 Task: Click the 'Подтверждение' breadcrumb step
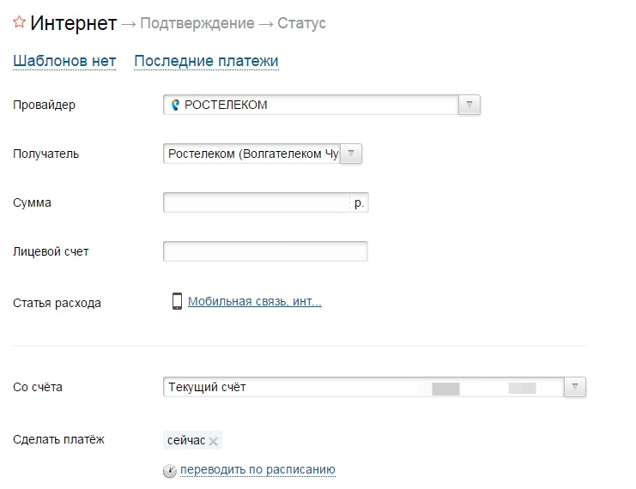pos(197,23)
